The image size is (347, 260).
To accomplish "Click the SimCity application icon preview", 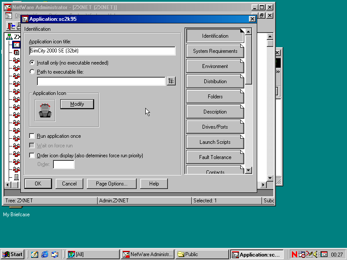I will [45, 110].
